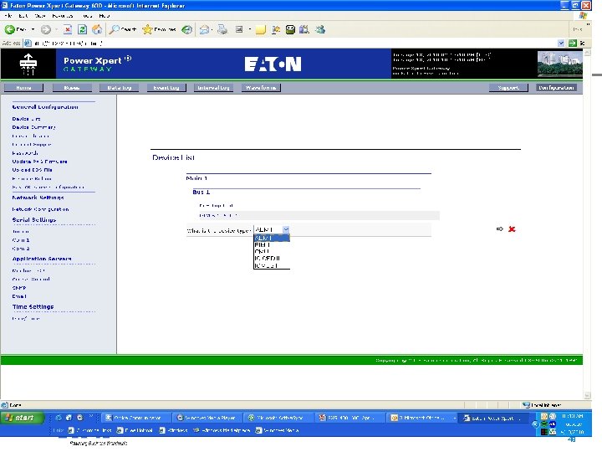Select the highlighted first device type option
This screenshot has height=452, width=602.
[272, 238]
